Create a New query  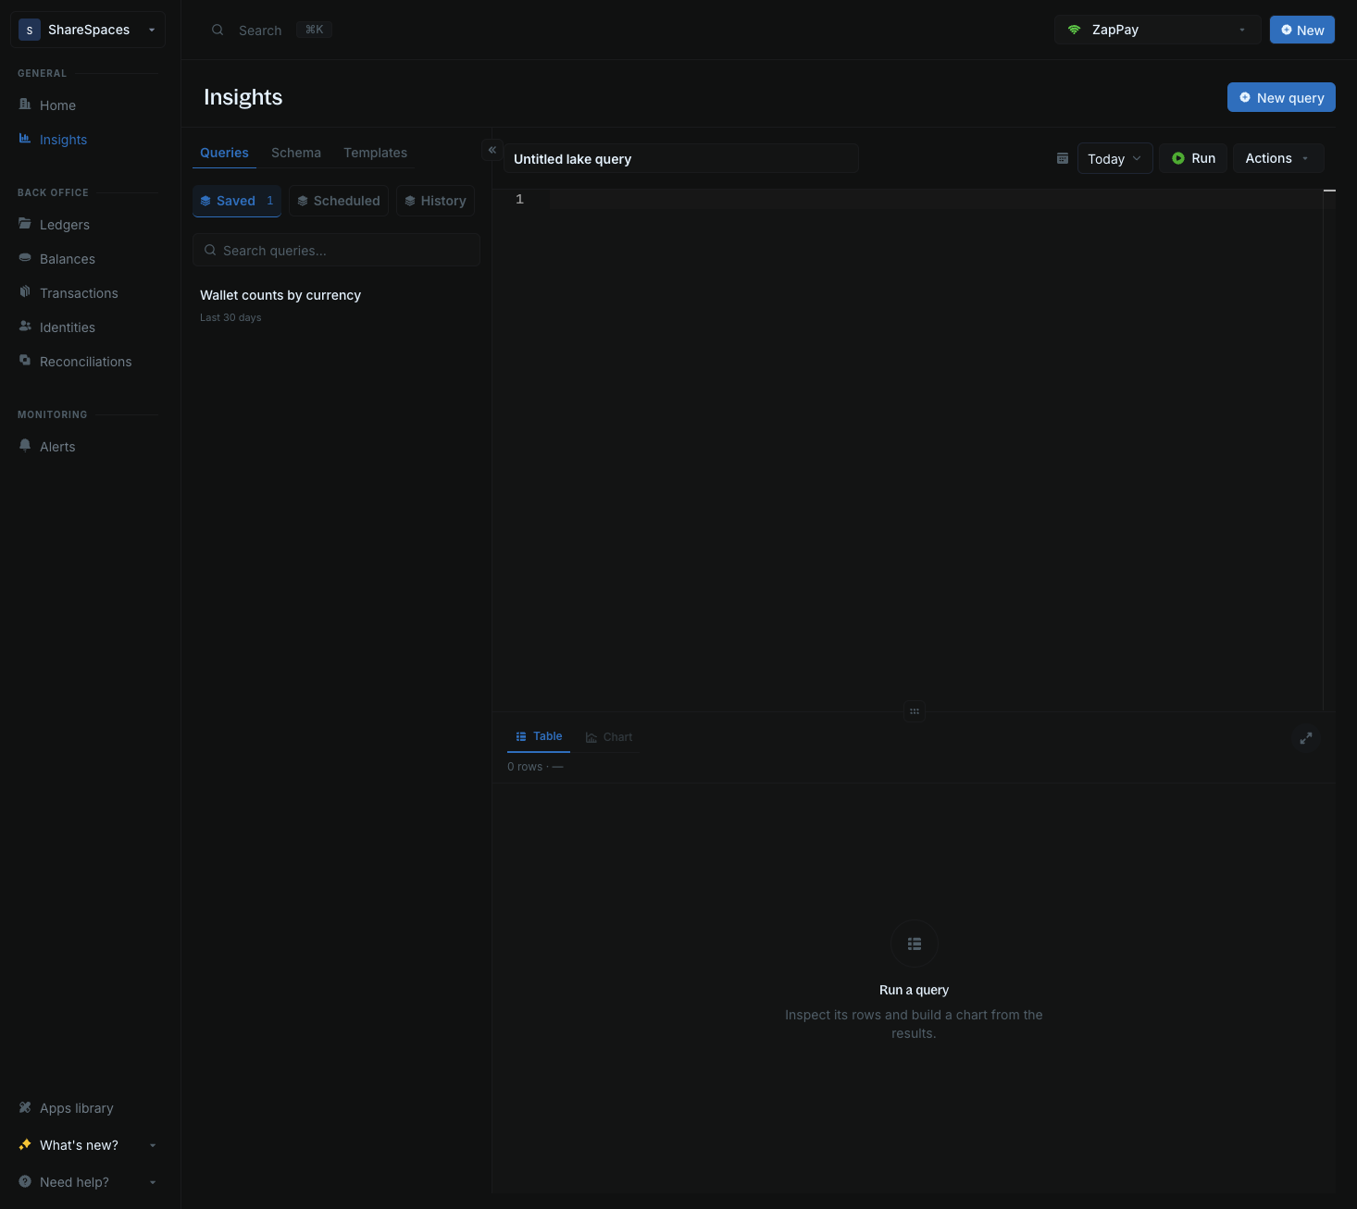coord(1281,97)
